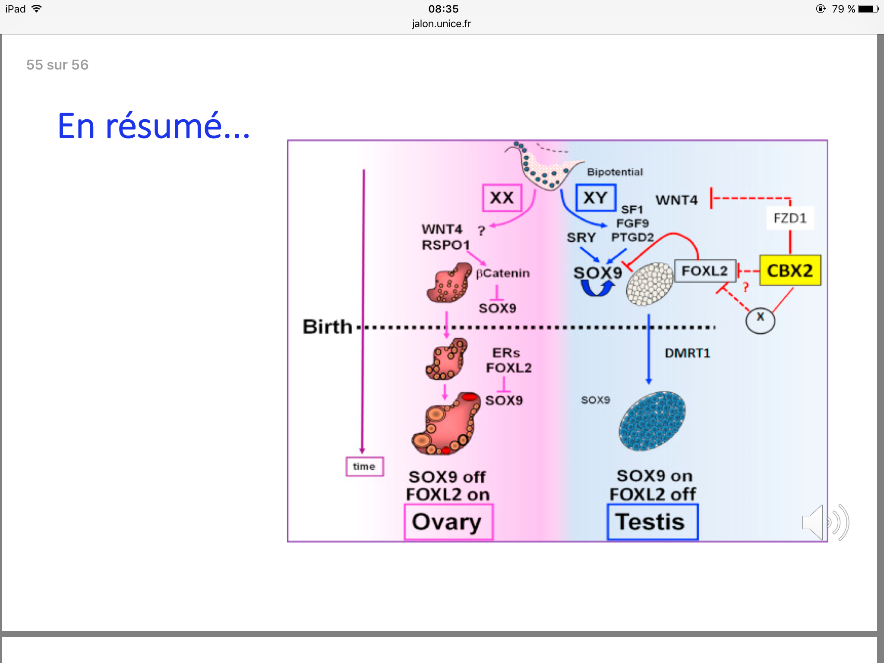The height and width of the screenshot is (663, 884).
Task: Tap the Testis label box
Action: point(652,522)
